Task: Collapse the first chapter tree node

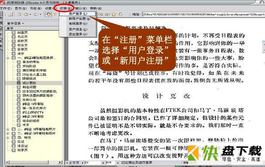Action: 8,58
